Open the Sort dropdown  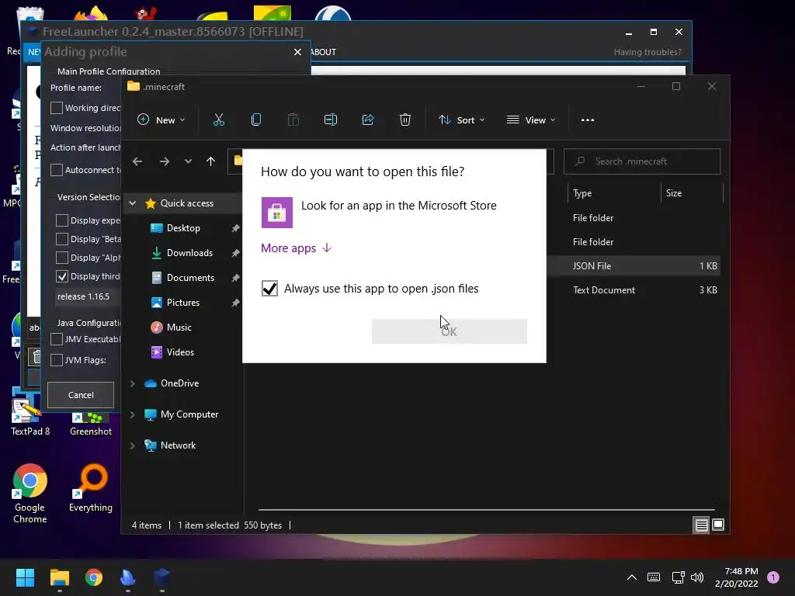[x=462, y=120]
